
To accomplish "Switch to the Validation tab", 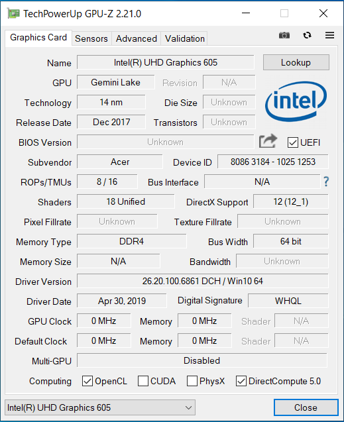I will click(x=185, y=38).
